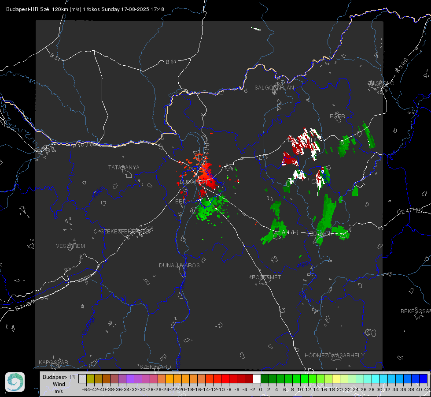Click the EGER city label

(x=337, y=116)
